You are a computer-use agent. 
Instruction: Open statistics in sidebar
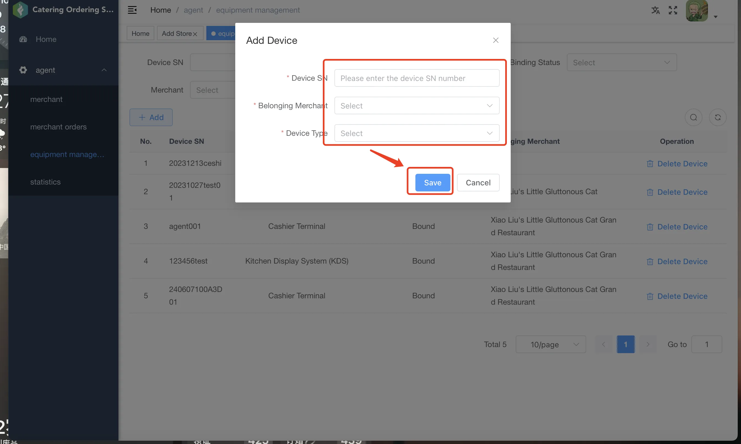tap(45, 182)
